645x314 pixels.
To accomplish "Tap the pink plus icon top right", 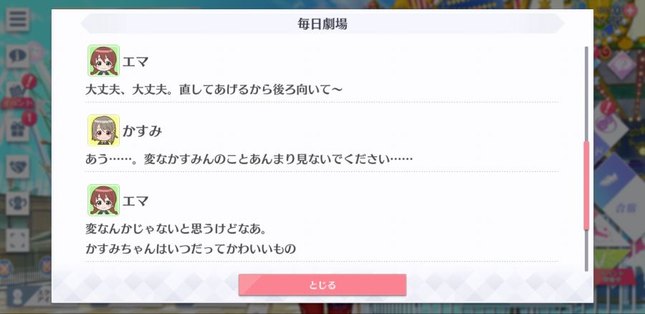I will [x=630, y=11].
